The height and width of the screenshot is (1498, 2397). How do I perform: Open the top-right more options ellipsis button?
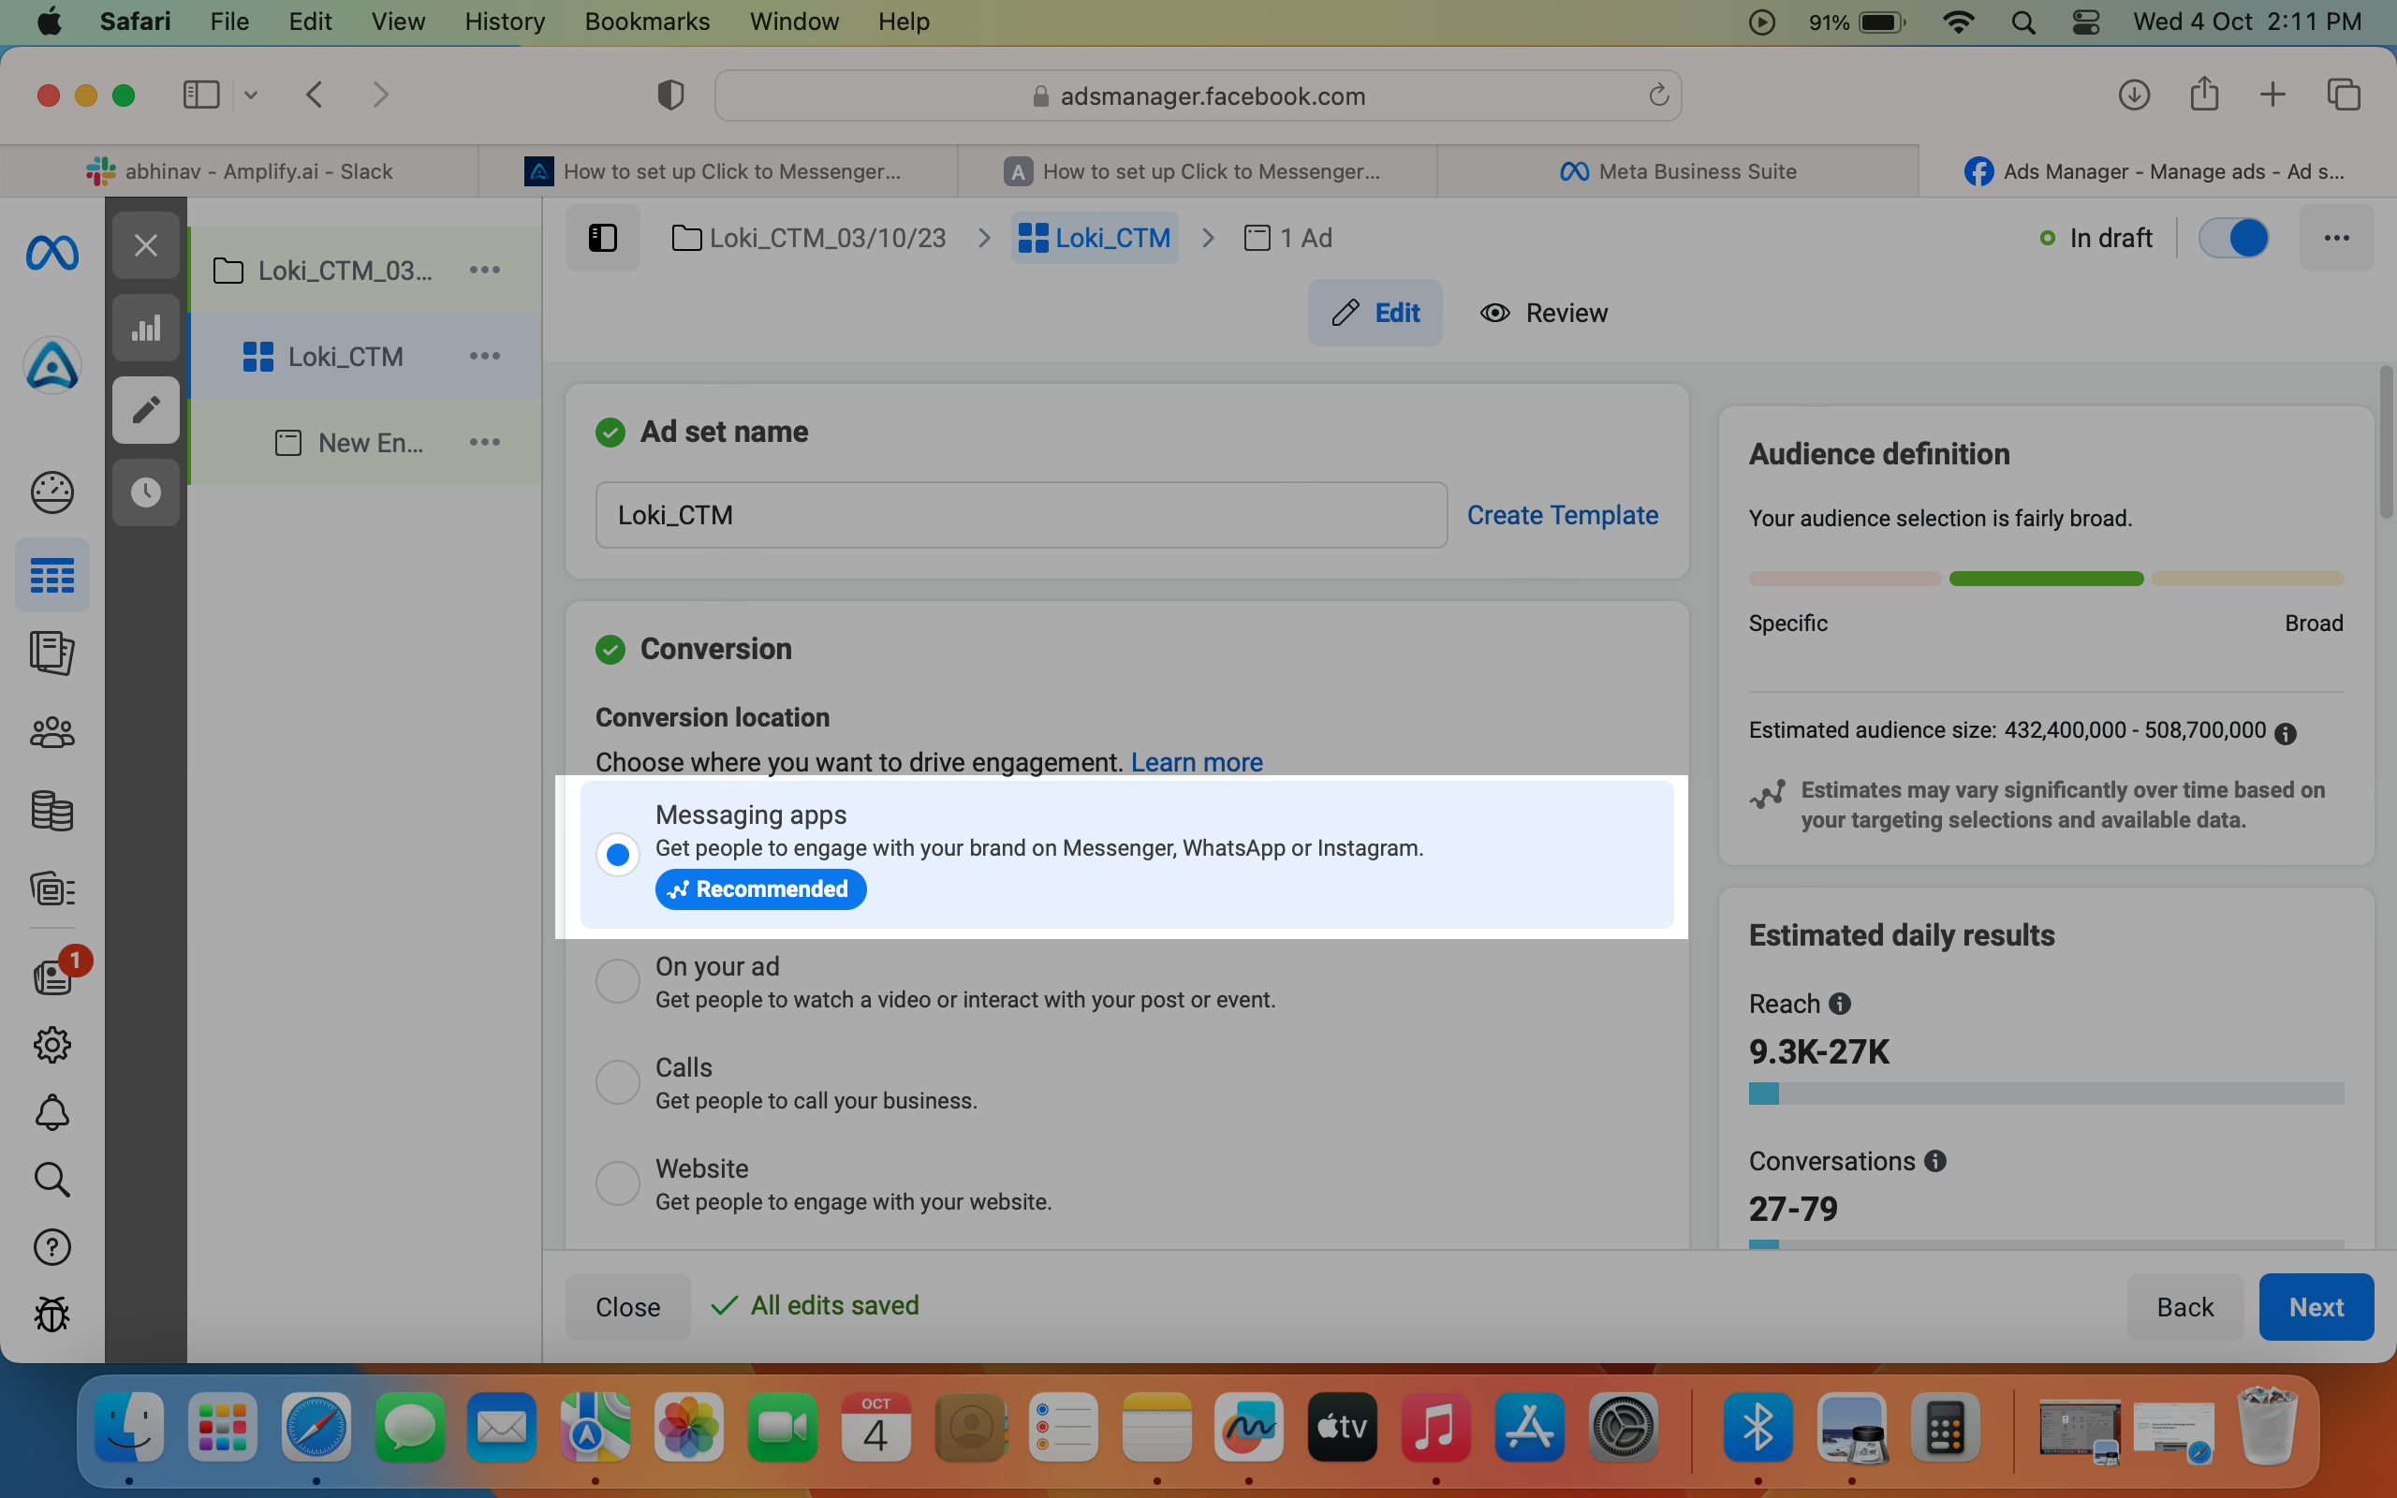coord(2336,238)
